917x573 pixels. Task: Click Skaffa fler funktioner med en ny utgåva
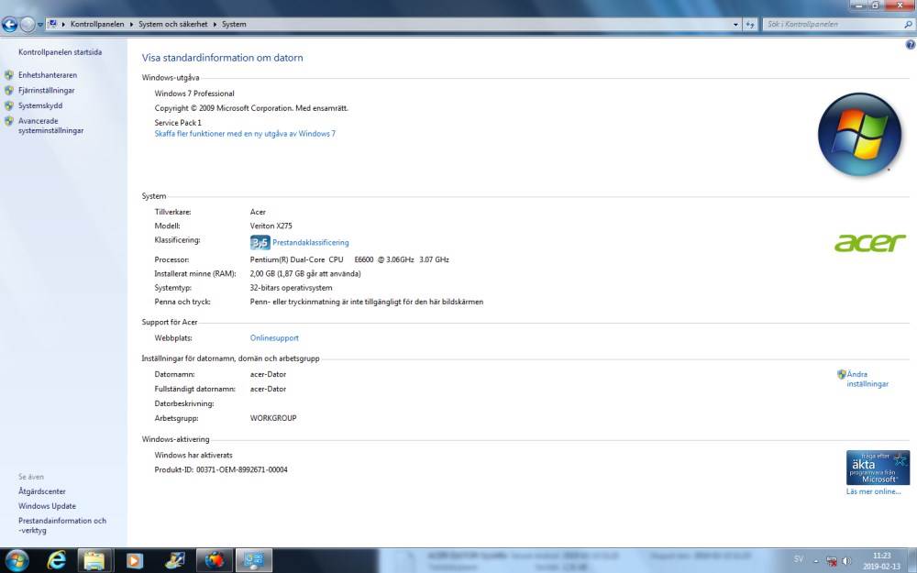click(245, 133)
